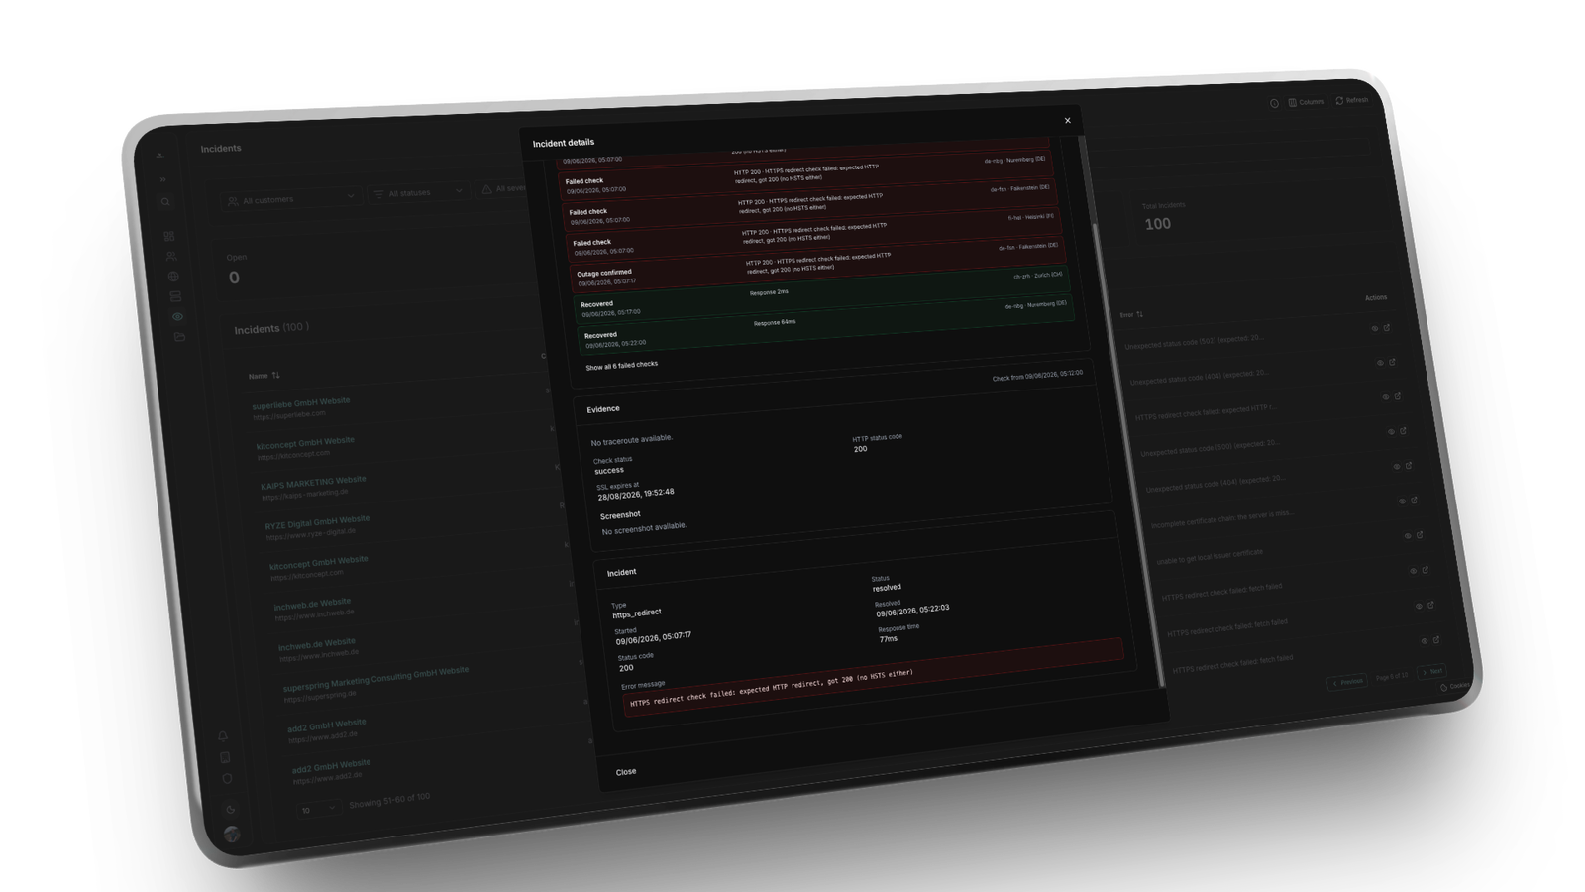
Task: Toggle the Name column sort arrows
Action: (x=275, y=375)
